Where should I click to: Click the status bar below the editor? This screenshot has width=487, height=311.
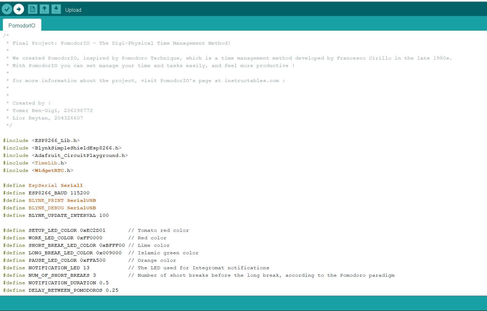click(243, 303)
